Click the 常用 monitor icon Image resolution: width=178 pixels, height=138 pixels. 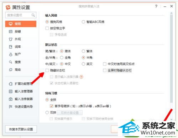click(11, 24)
